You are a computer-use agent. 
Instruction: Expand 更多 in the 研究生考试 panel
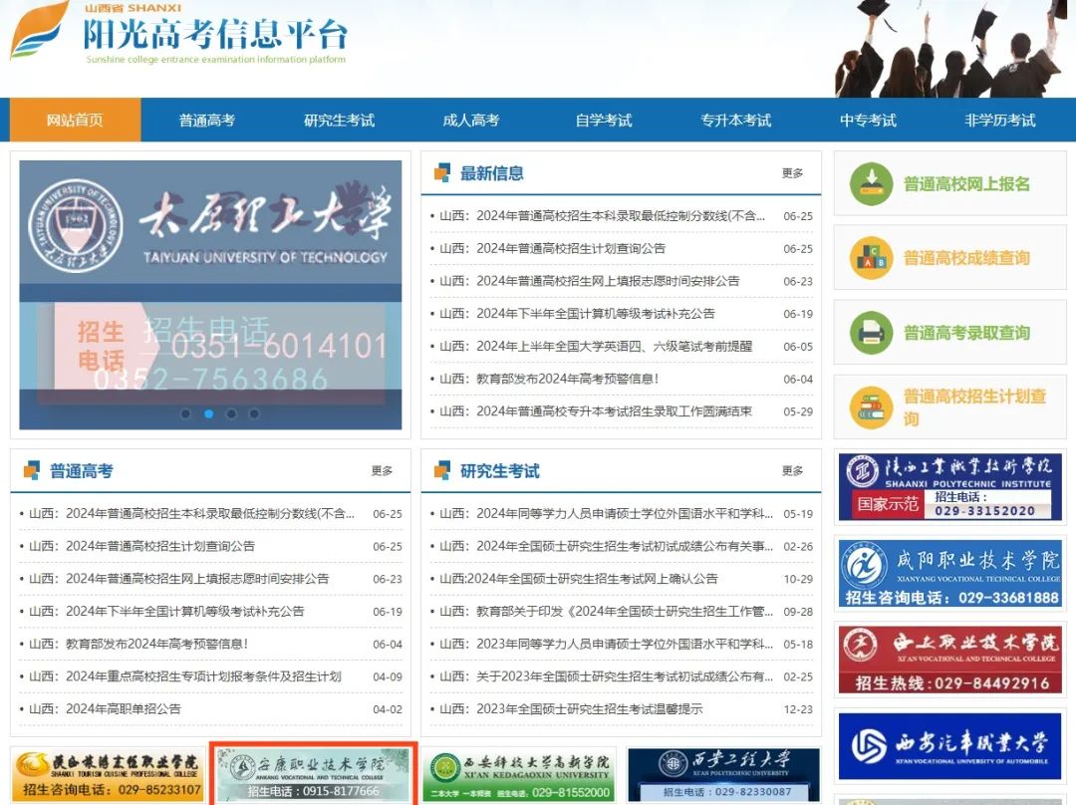coord(792,471)
